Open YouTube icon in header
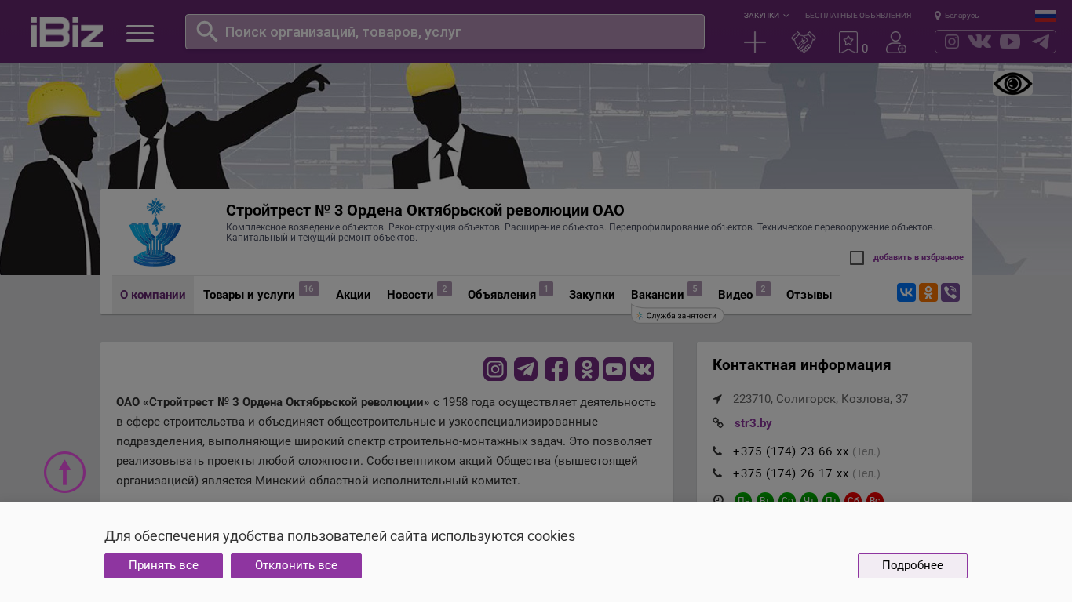 coord(1010,42)
